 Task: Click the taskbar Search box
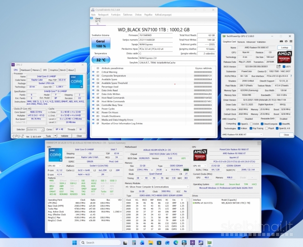(x=100, y=242)
